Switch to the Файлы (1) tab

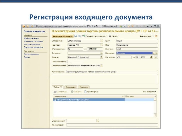(x=58, y=87)
